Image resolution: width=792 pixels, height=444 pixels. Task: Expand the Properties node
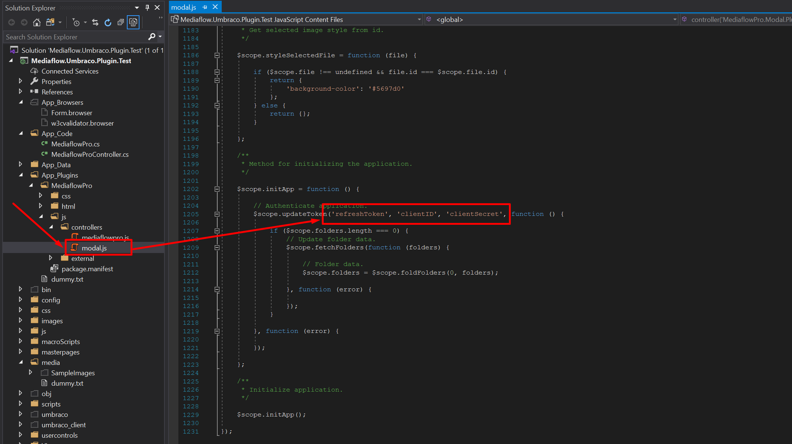[21, 81]
